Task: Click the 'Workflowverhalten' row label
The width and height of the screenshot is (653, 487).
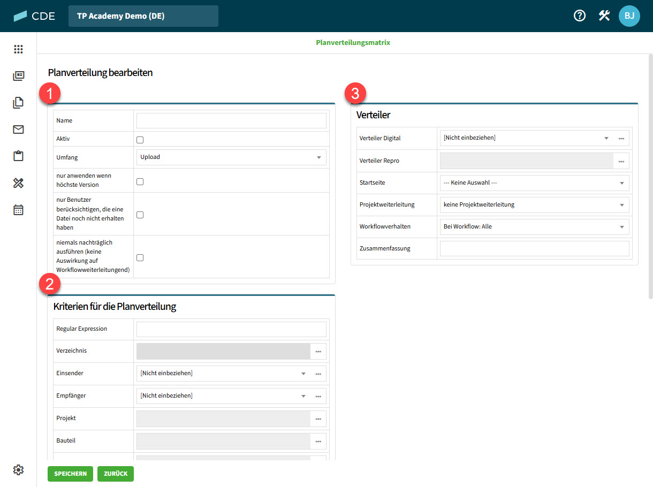Action: coord(385,227)
